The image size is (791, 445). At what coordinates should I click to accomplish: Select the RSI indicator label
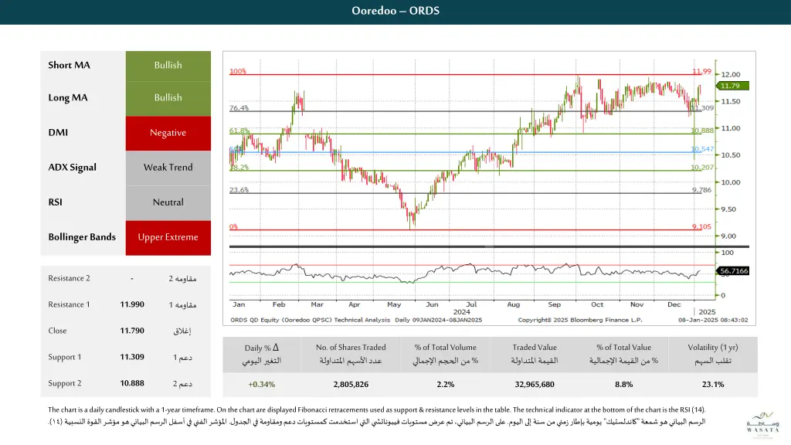(55, 202)
